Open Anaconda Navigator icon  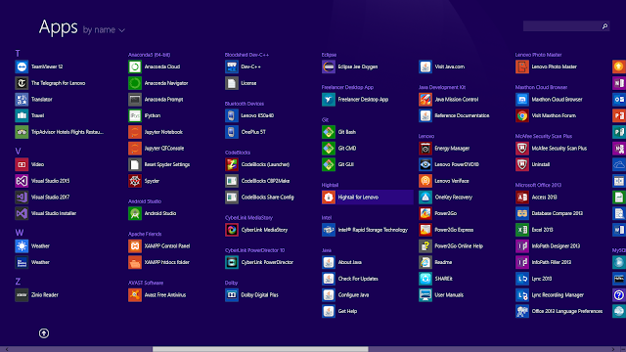[135, 83]
